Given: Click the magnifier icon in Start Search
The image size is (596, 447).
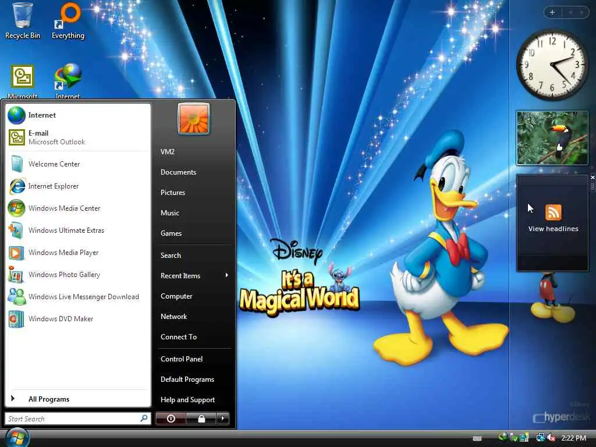Looking at the screenshot, I should click(x=144, y=418).
